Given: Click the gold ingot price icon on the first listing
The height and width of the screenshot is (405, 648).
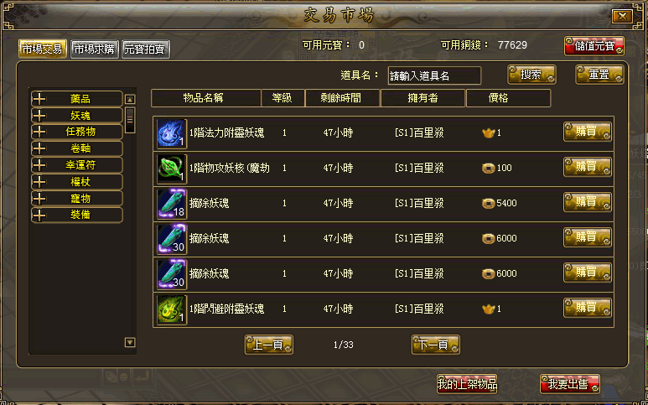Looking at the screenshot, I should (x=489, y=133).
